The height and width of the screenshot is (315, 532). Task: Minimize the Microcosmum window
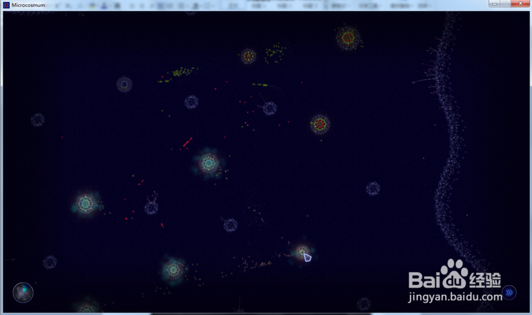click(494, 4)
